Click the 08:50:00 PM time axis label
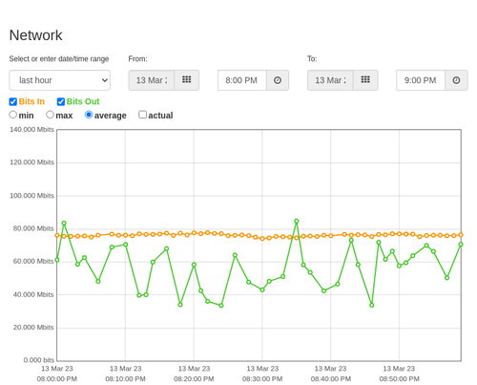The image size is (477, 385). point(399,379)
